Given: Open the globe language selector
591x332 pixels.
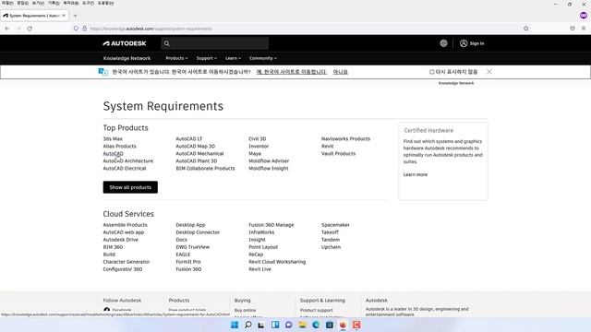Looking at the screenshot, I should [443, 43].
